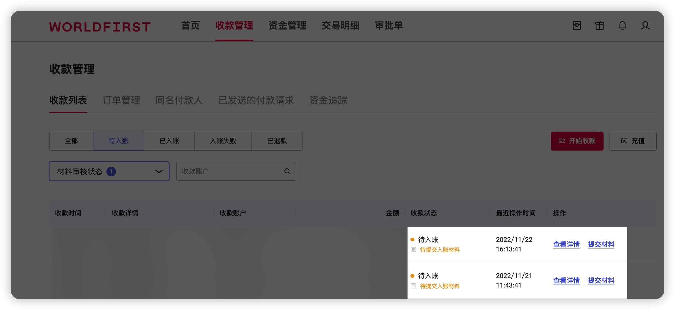The image size is (675, 310).
Task: Click the 收款账户 column header
Action: [233, 213]
